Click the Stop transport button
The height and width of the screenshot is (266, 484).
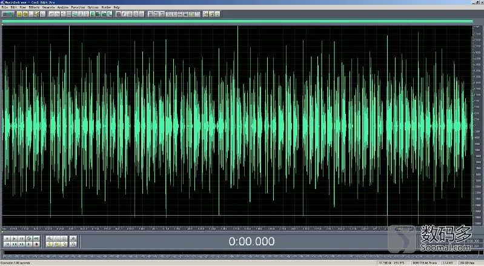[x=7, y=239]
